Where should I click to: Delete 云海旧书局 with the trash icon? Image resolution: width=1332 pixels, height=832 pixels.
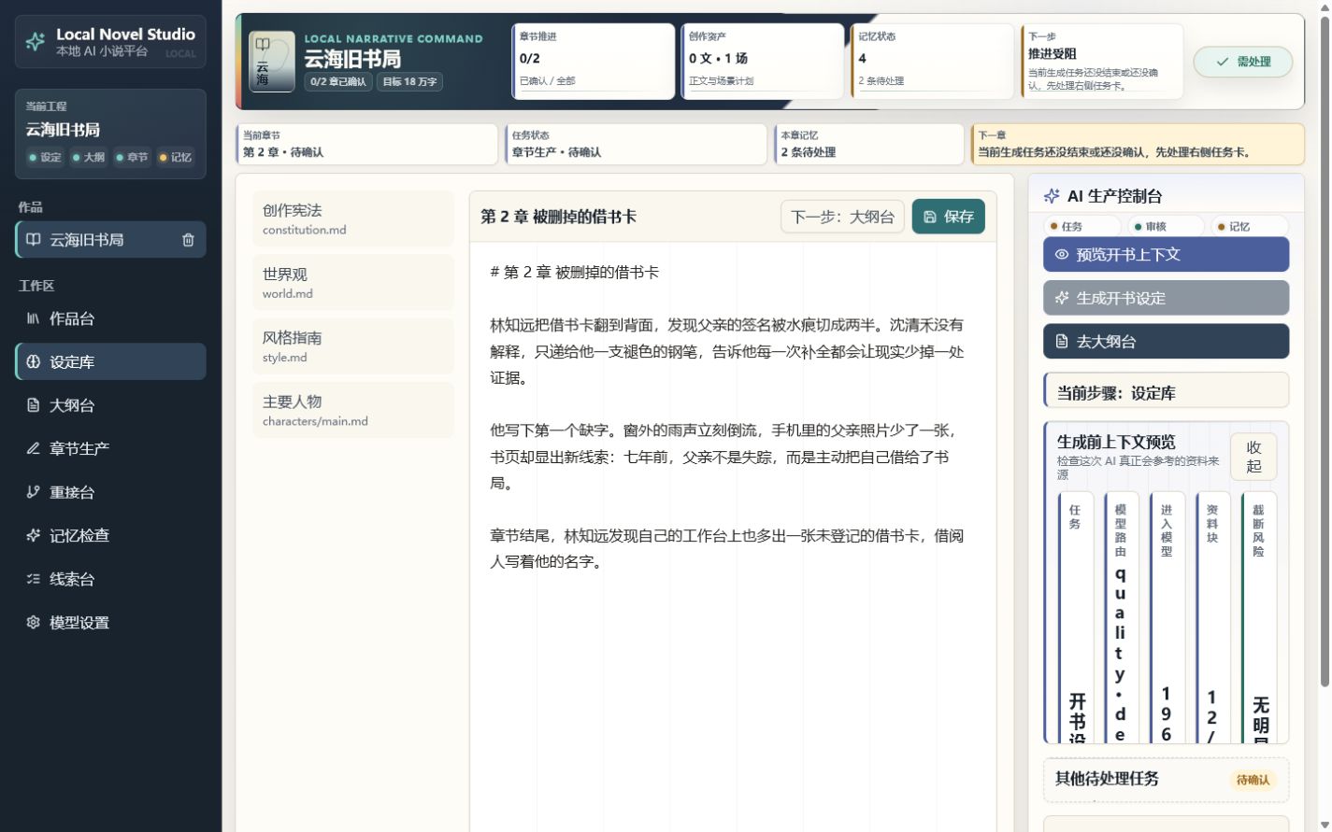coord(188,240)
